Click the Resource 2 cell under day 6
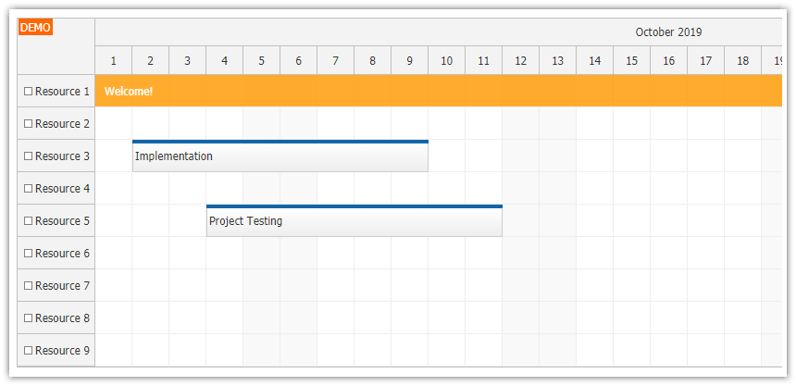Screen dimensions: 796x386 click(298, 124)
